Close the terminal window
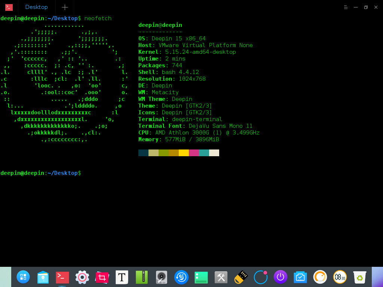Image resolution: width=383 pixels, height=287 pixels. point(376,7)
